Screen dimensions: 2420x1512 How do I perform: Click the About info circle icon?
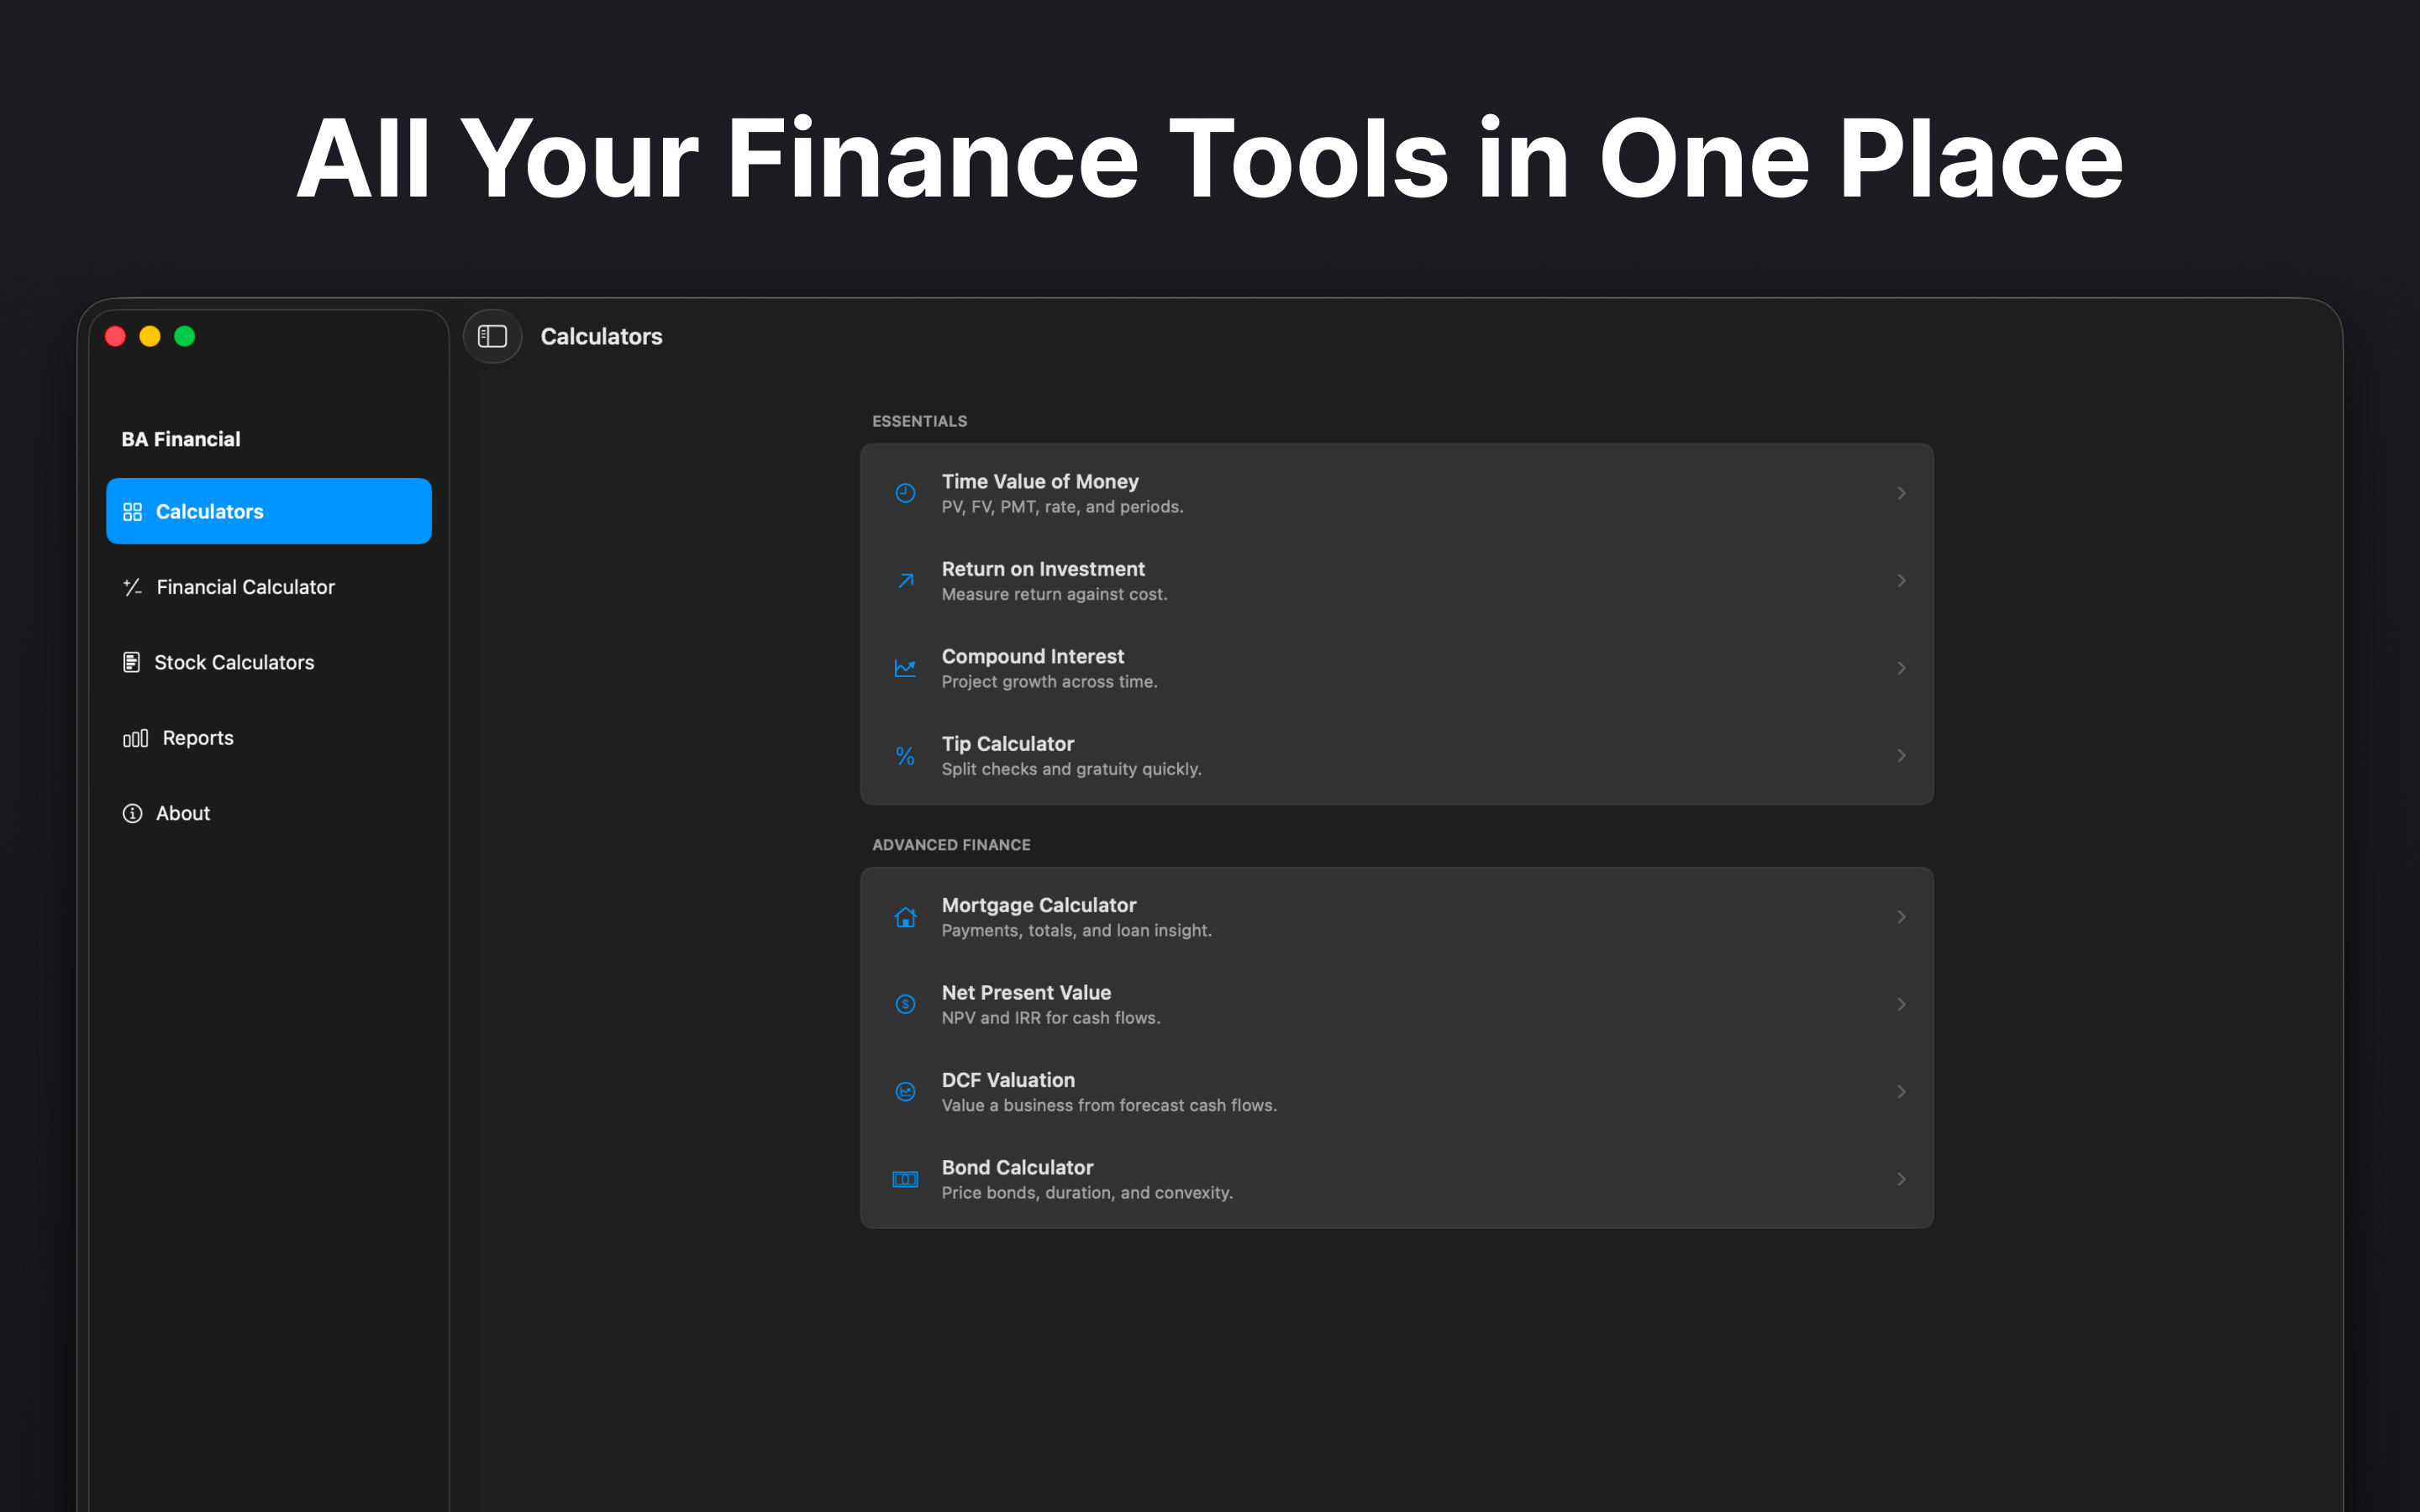[x=132, y=813]
